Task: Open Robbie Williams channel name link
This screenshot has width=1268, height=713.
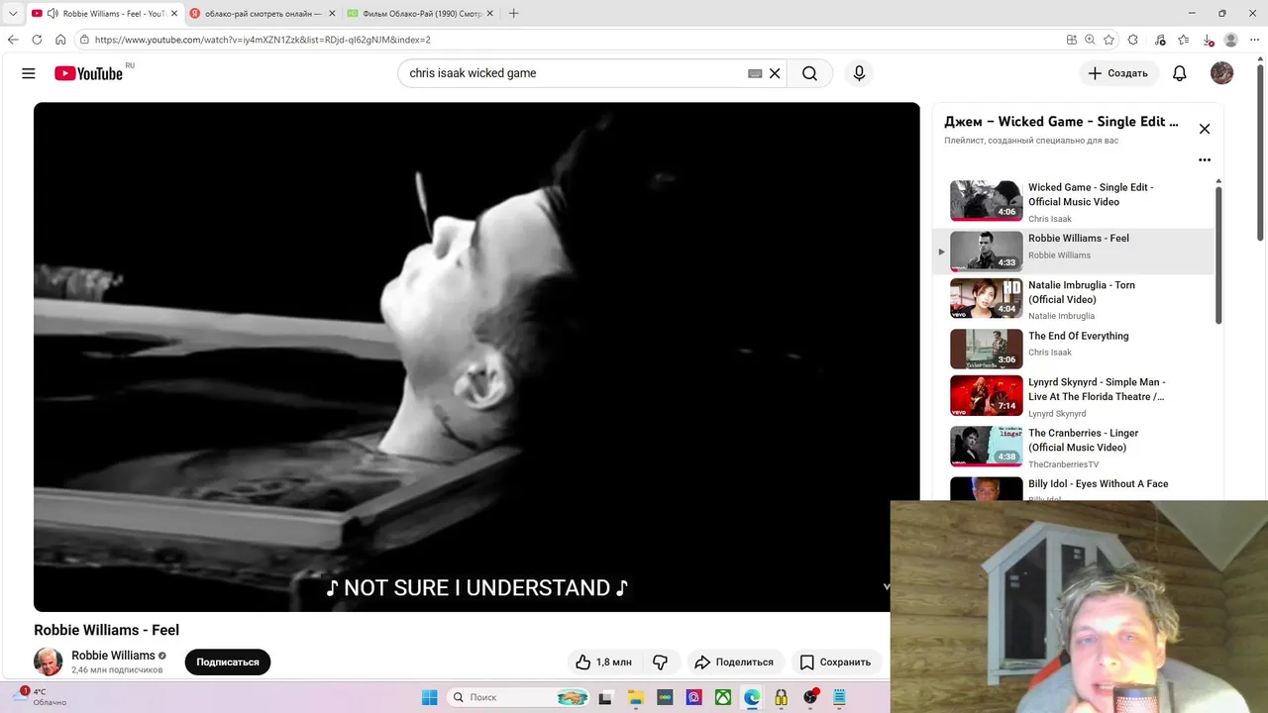Action: click(113, 656)
